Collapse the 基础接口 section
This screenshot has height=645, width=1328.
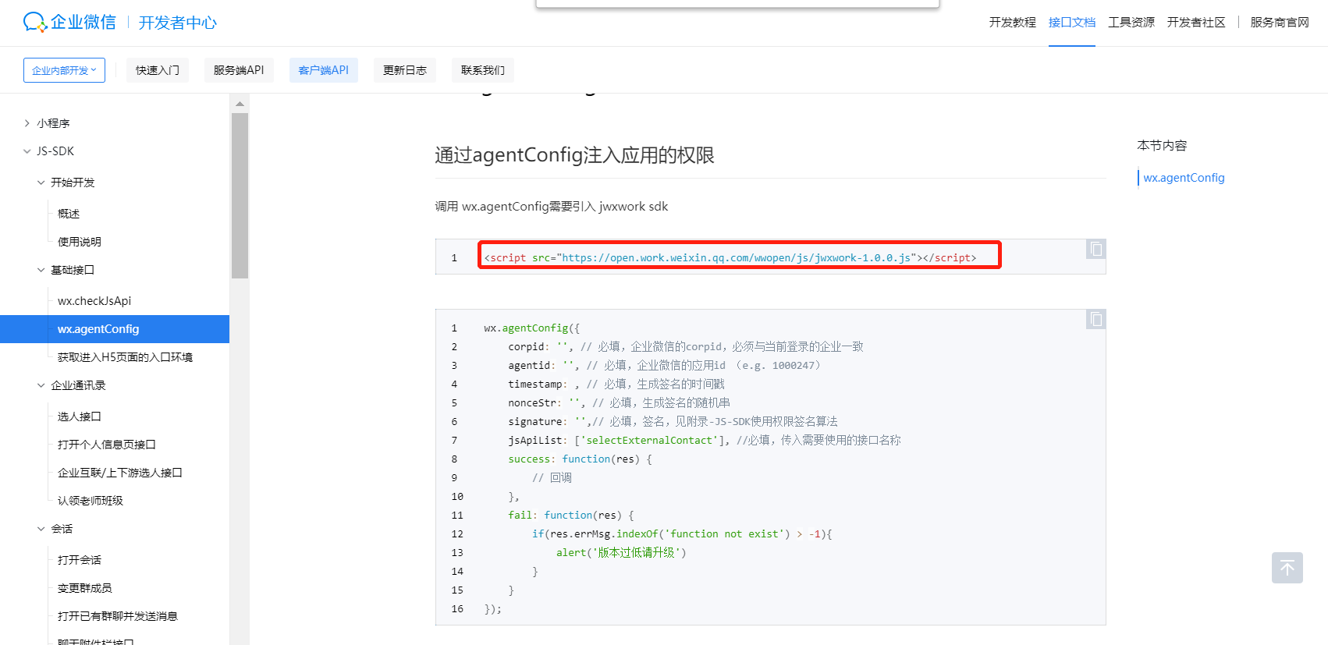tap(41, 270)
